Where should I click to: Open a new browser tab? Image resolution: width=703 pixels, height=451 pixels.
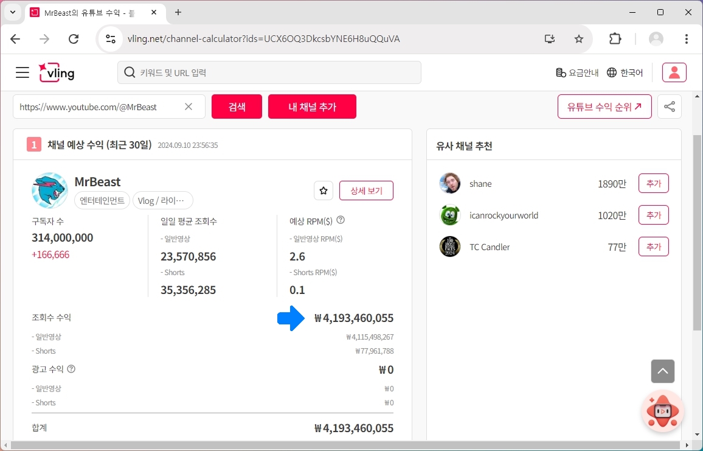(178, 13)
